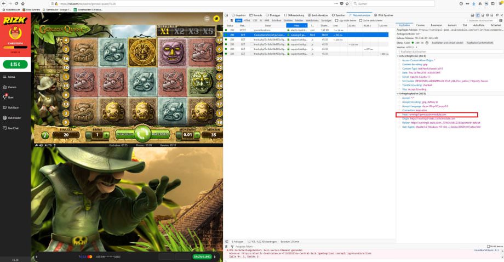Click the game settings wrench icon
This screenshot has height=262, width=504.
point(36,145)
